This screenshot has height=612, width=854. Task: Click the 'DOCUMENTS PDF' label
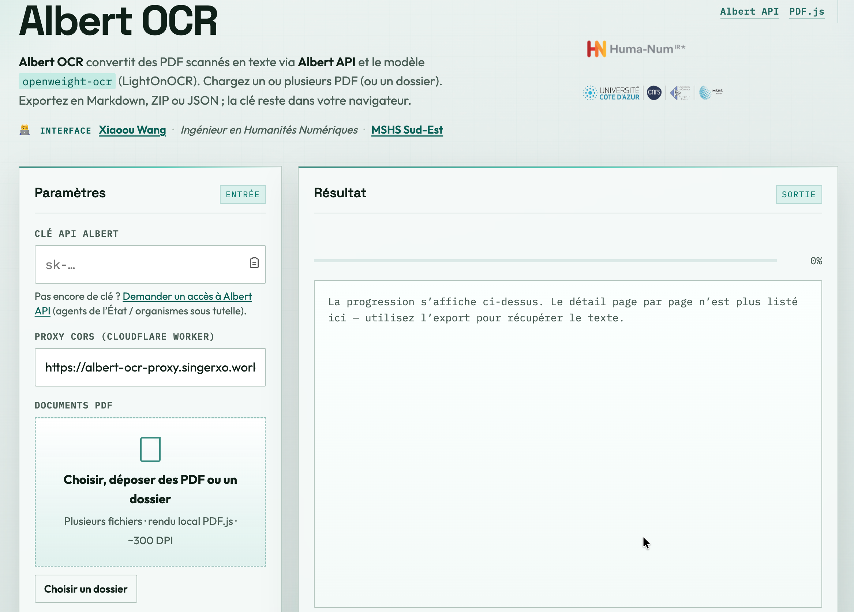coord(74,405)
